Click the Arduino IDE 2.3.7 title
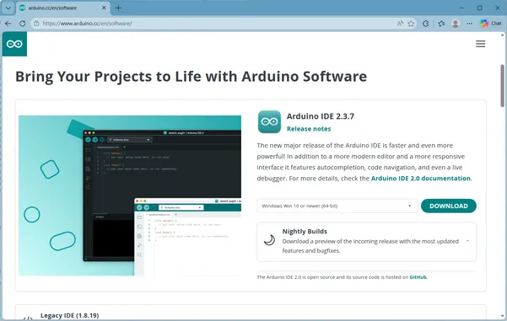Screen dimensions: 507x321 [x=321, y=116]
